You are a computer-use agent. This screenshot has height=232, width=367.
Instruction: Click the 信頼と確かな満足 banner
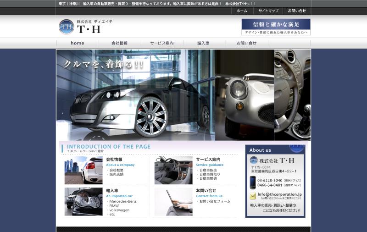click(x=276, y=27)
